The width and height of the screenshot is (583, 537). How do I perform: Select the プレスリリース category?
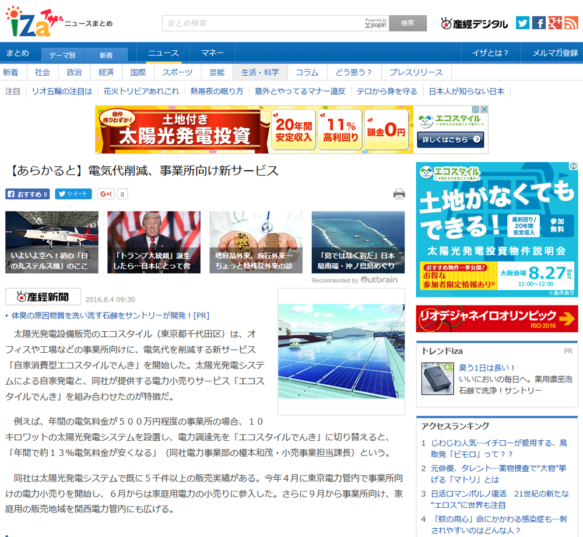click(x=416, y=72)
